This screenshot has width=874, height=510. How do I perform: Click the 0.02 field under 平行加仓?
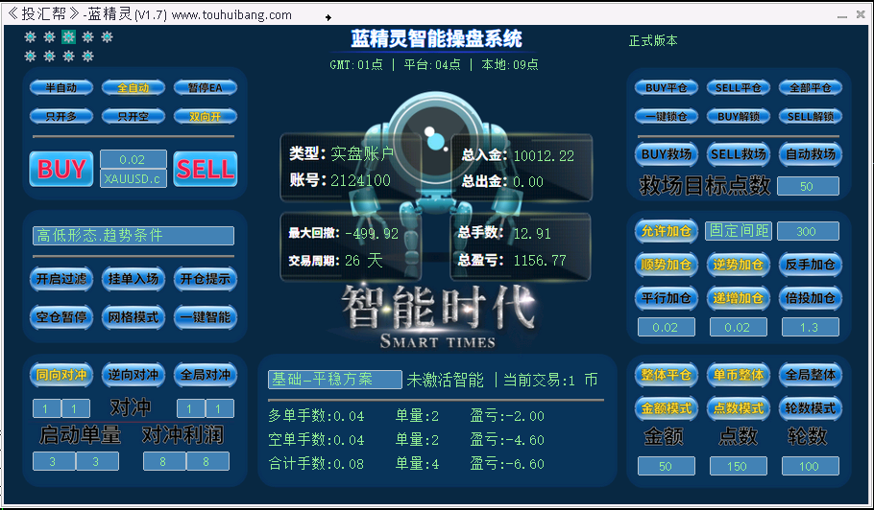pyautogui.click(x=667, y=328)
